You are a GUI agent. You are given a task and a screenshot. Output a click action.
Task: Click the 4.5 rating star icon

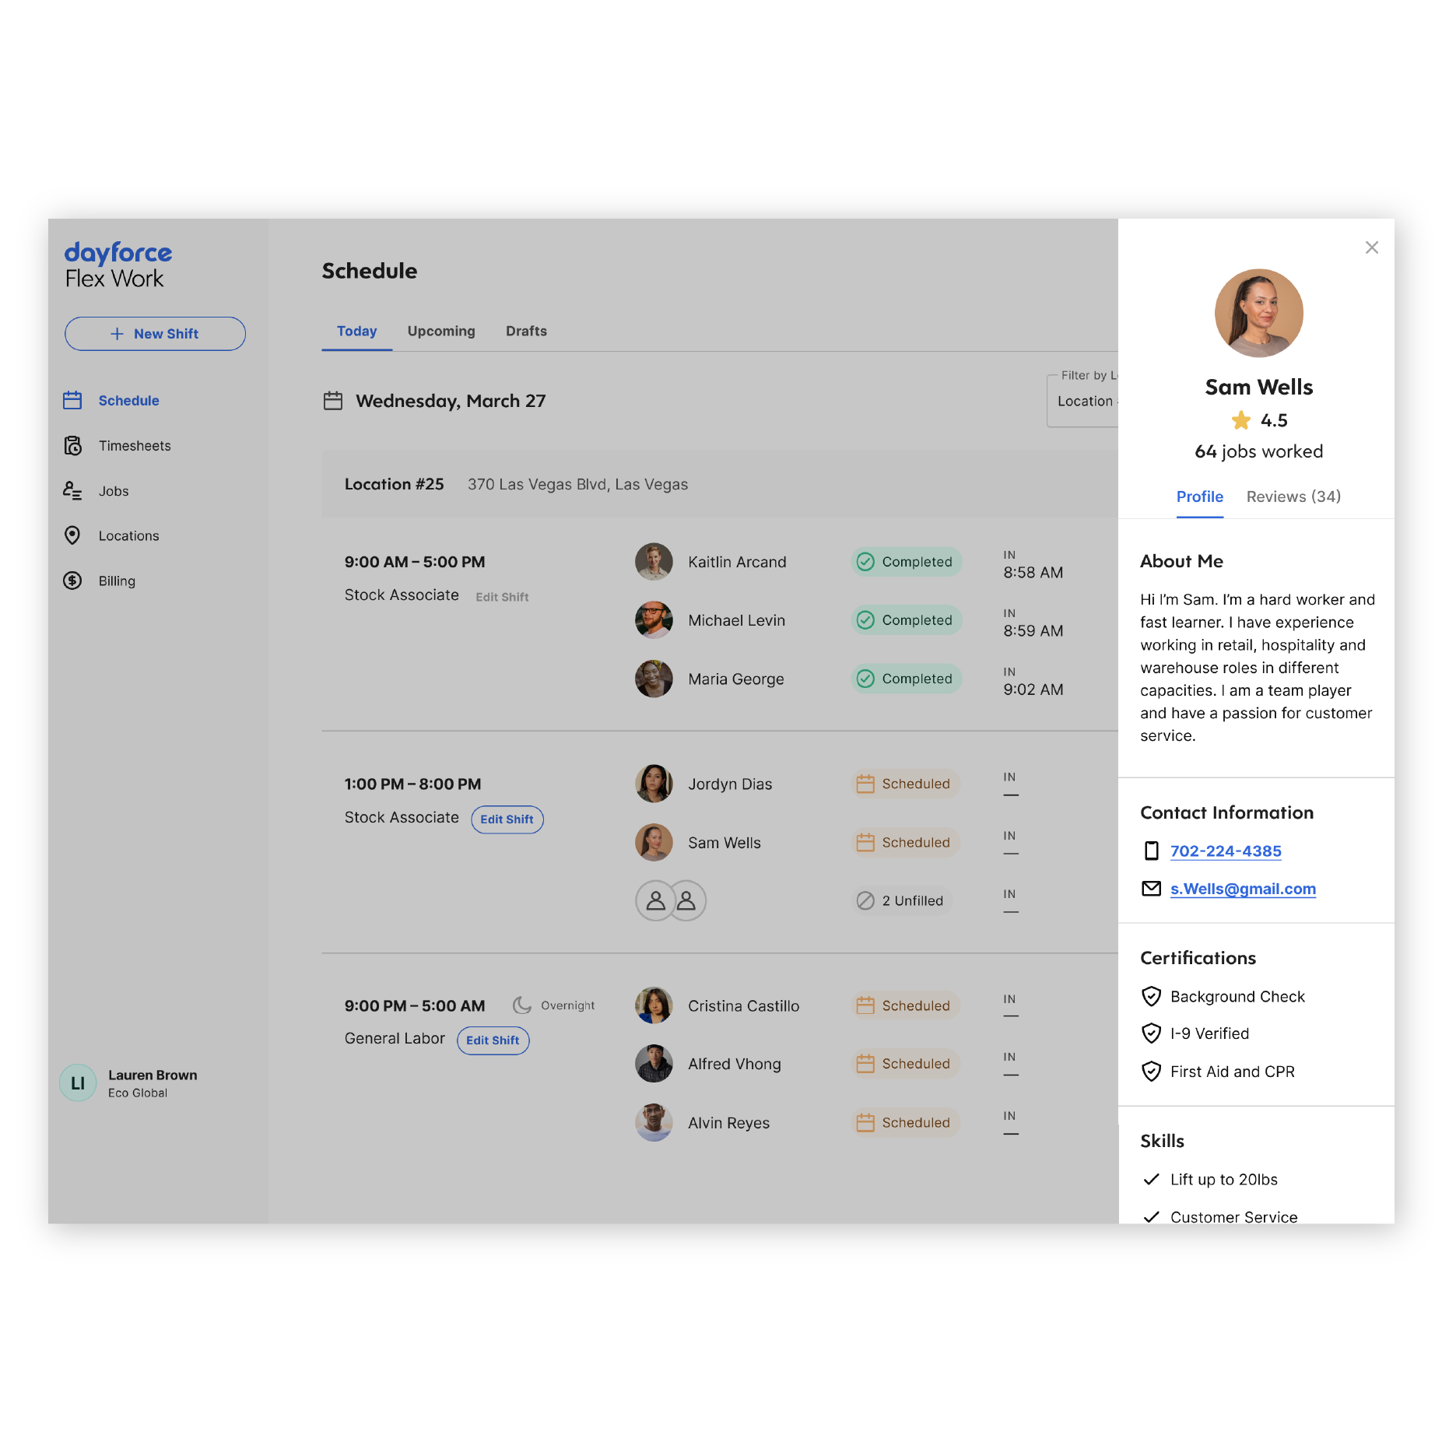click(1241, 421)
